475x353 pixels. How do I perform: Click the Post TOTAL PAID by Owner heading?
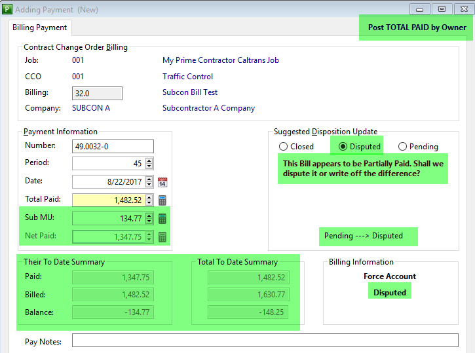[417, 28]
